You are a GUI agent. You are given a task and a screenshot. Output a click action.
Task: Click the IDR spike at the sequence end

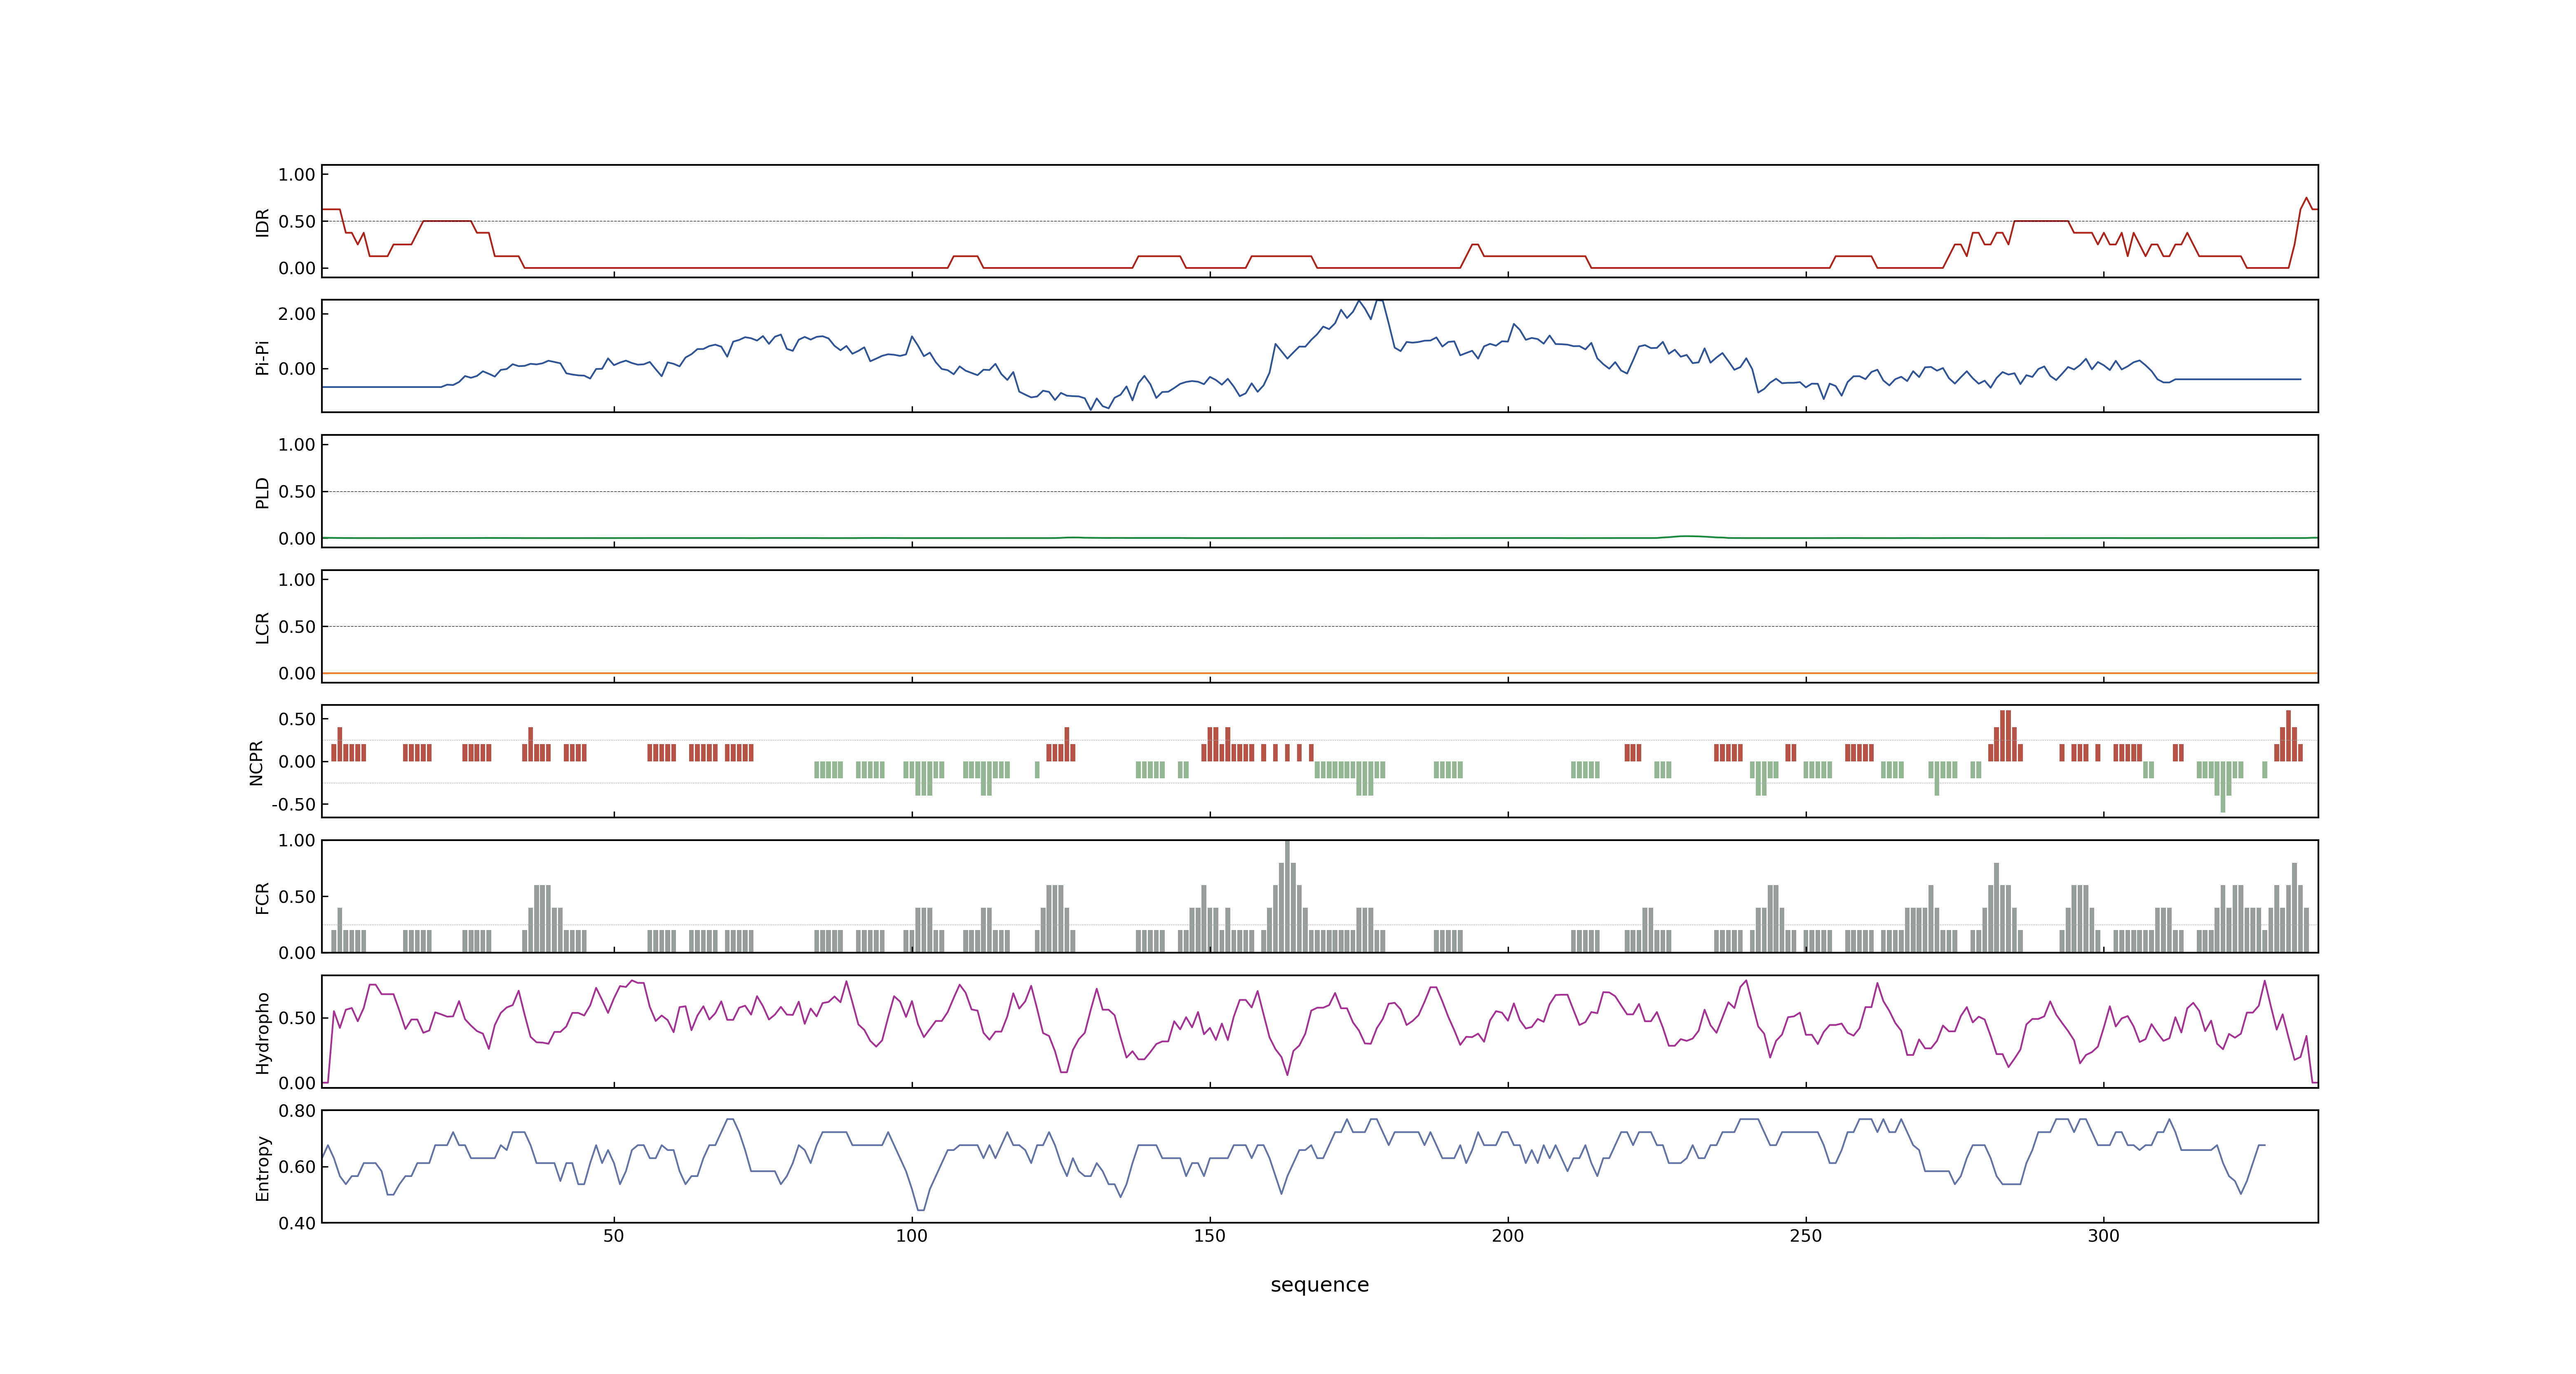2306,199
